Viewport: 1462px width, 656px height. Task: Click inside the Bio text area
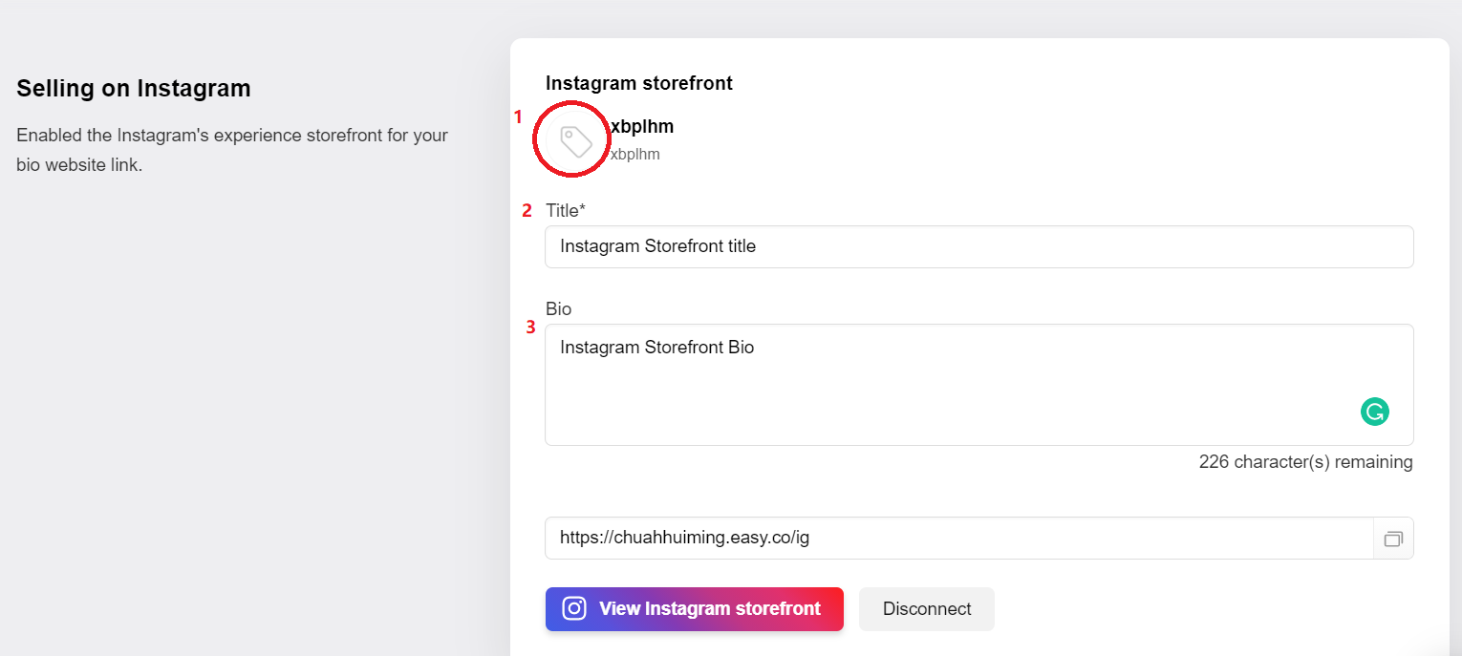[x=978, y=385]
